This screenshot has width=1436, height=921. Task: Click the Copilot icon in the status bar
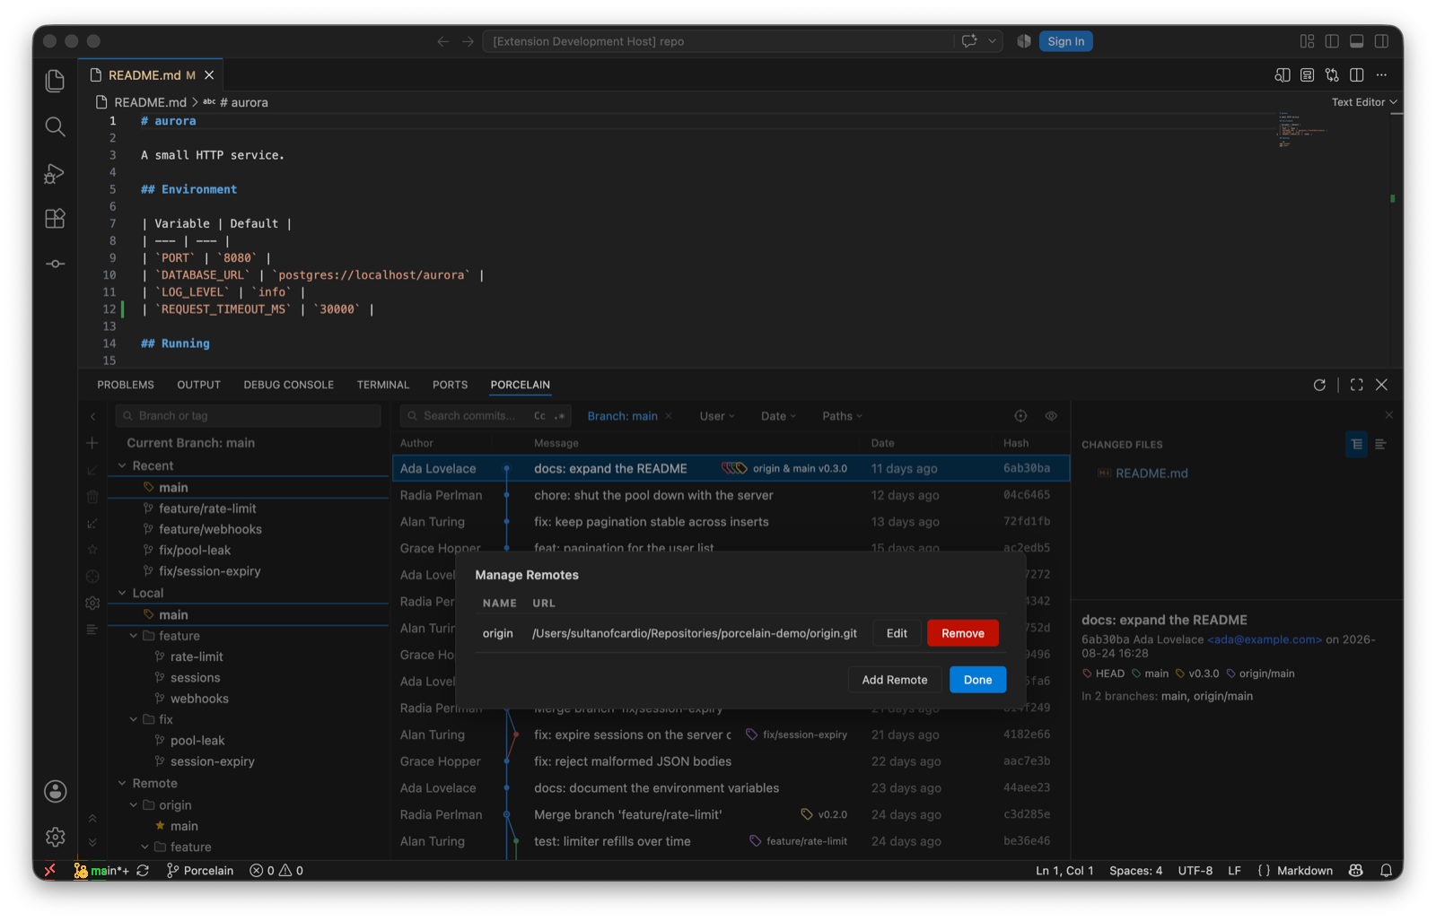pos(1356,871)
